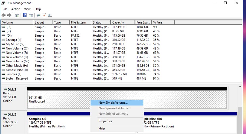Screen dimensions: 246x134
Task: Sort by the Capacity column header
Action: point(123,22)
